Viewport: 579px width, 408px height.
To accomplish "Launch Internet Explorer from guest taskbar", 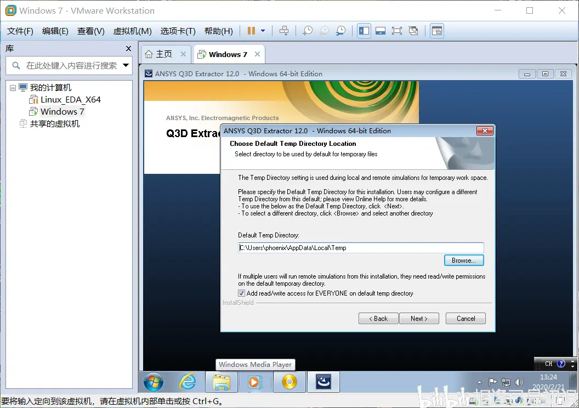I will (x=188, y=382).
